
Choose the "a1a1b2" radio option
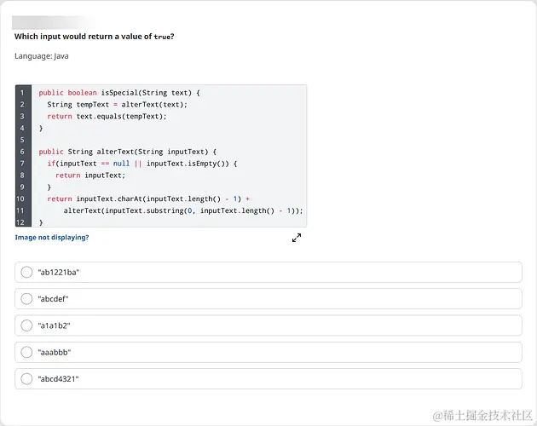click(26, 325)
